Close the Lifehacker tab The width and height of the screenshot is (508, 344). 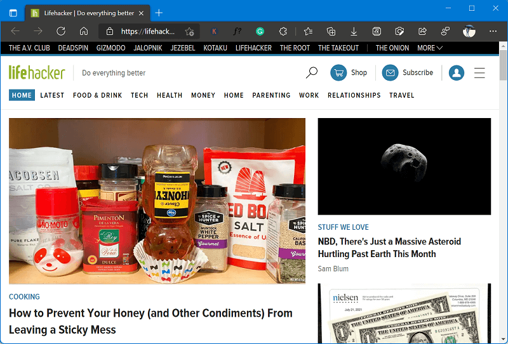coord(141,13)
